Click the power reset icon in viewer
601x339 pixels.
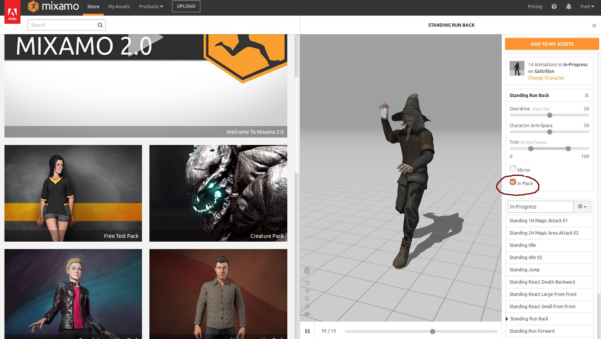307,306
